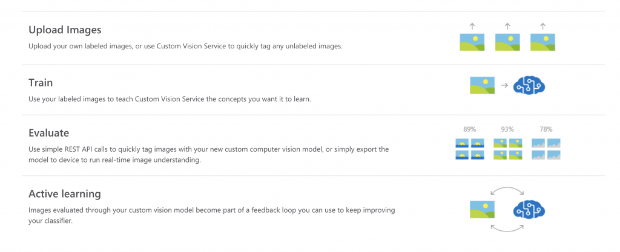Click the leftmost upload image icon
This screenshot has height=252, width=620.
point(472,42)
